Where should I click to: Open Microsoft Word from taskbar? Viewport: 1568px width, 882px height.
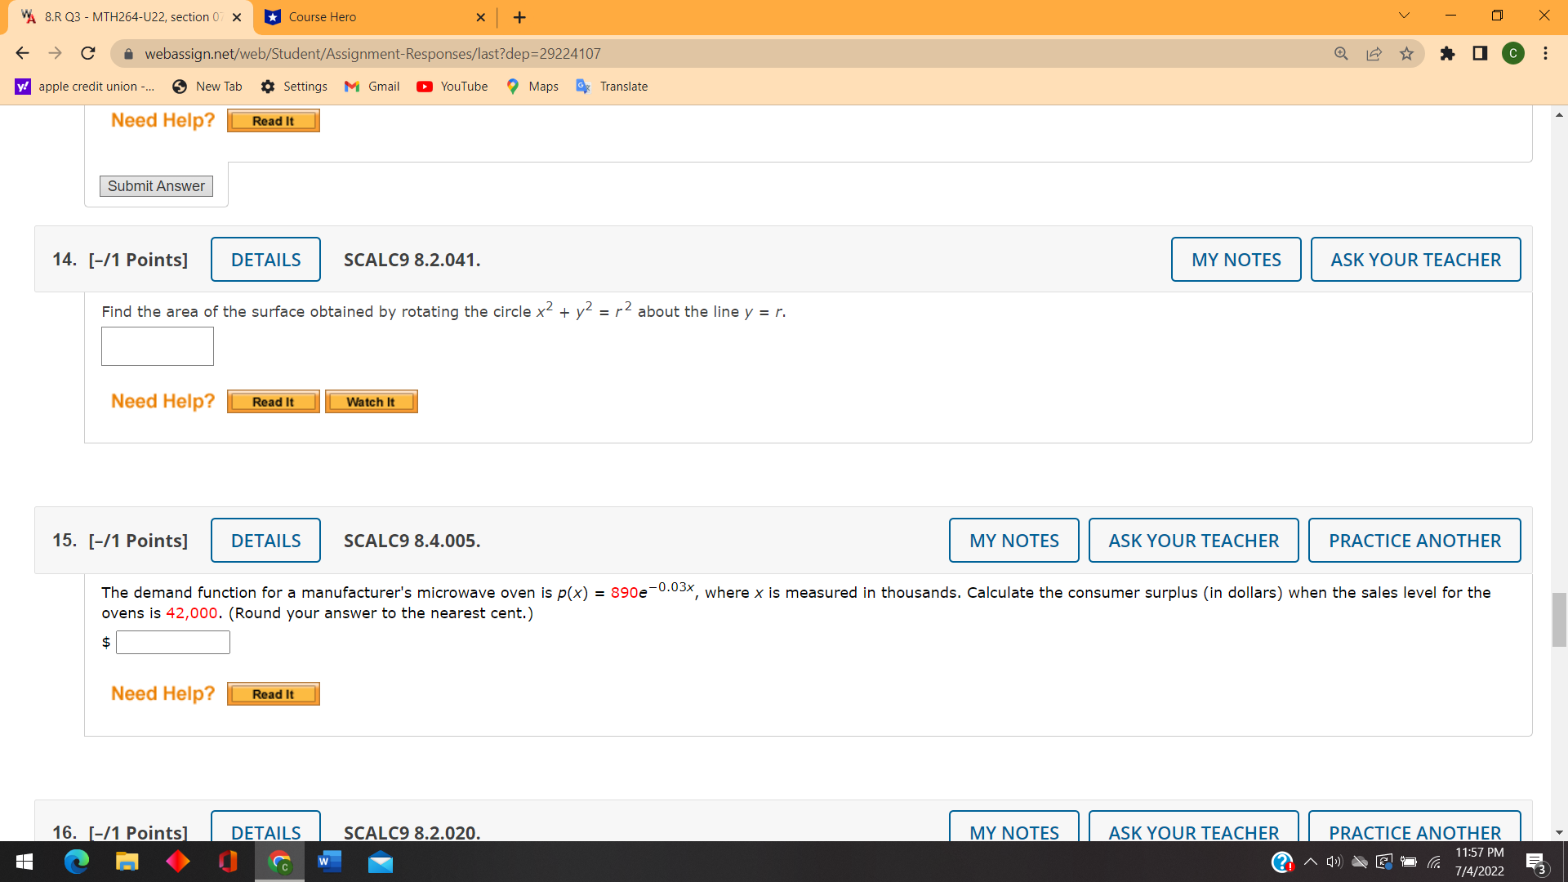pos(329,862)
